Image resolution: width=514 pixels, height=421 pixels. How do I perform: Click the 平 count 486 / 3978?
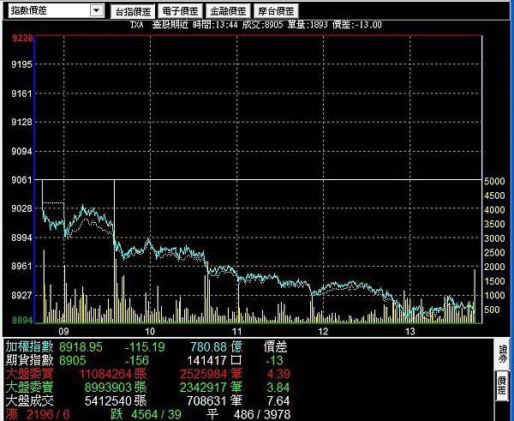(x=262, y=414)
